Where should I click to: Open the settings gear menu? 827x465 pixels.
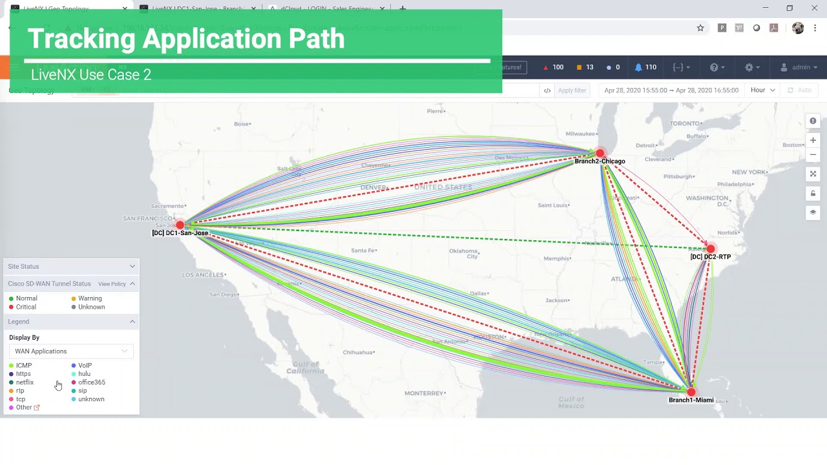tap(752, 67)
